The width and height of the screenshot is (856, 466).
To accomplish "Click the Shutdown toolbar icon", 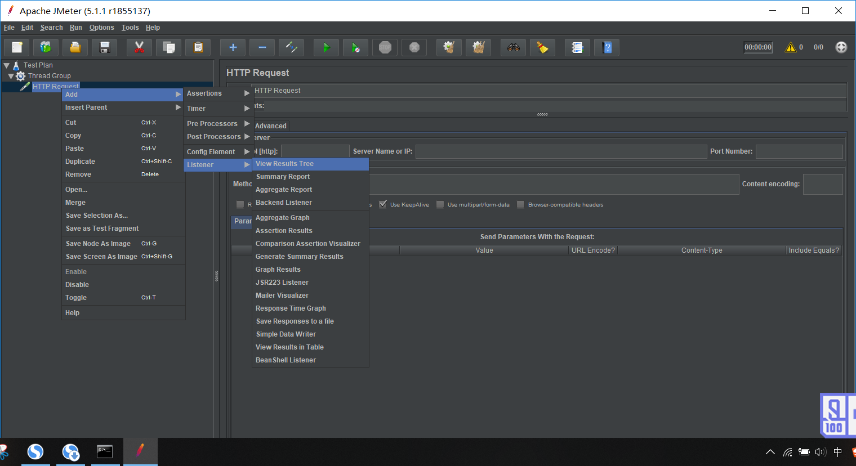I will coord(414,48).
